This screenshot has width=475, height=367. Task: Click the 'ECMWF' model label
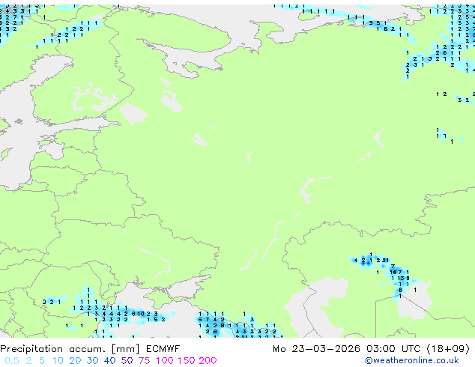pyautogui.click(x=163, y=349)
